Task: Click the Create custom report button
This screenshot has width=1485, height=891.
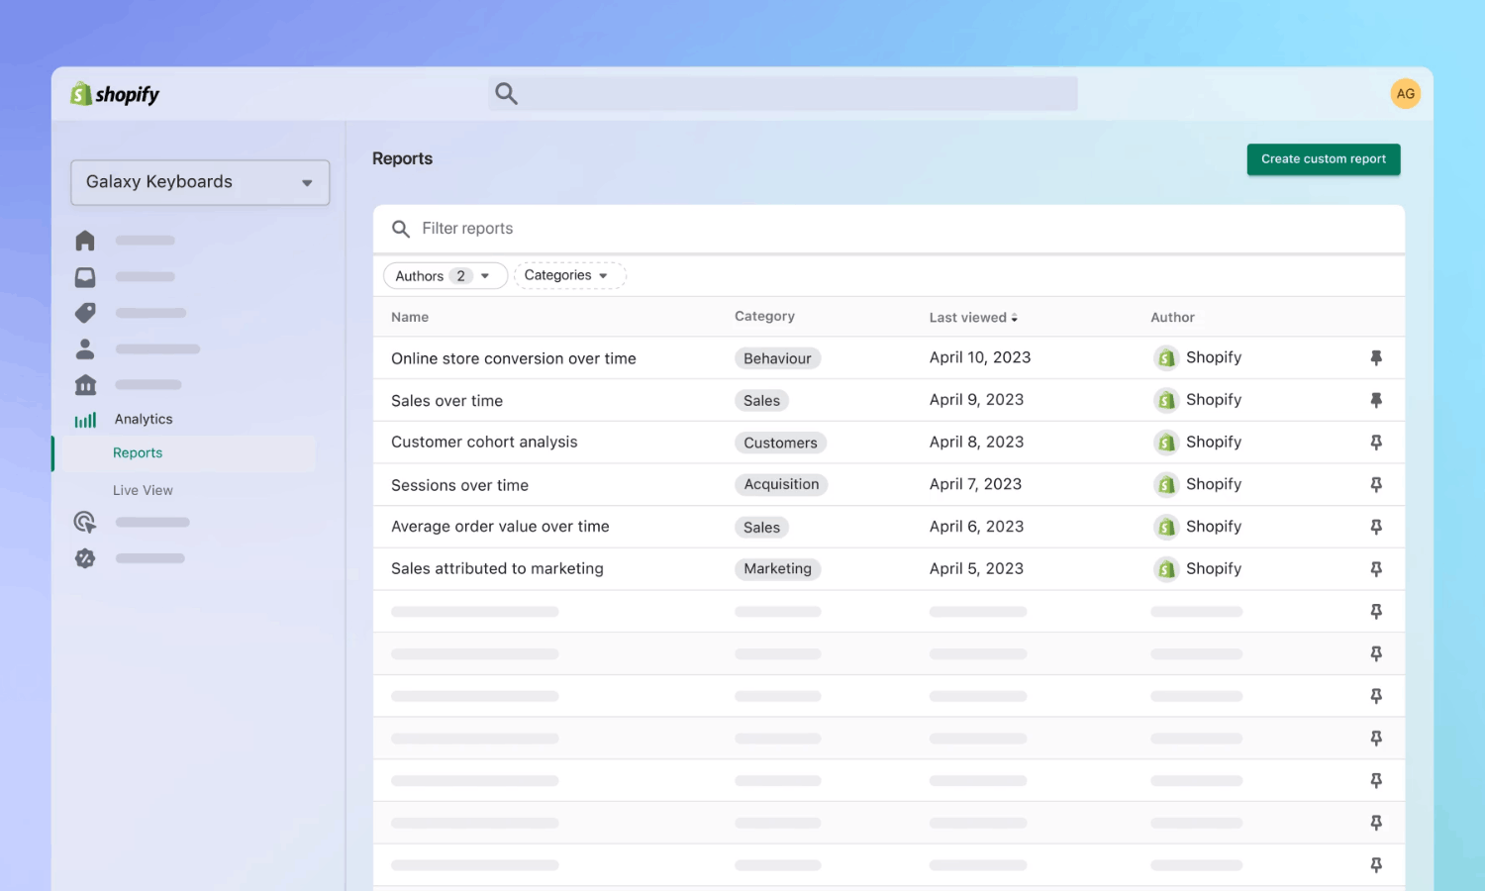Action: (1324, 159)
